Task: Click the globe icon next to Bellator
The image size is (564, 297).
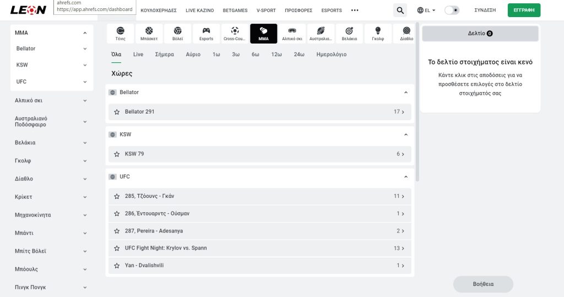Action: pyautogui.click(x=112, y=93)
